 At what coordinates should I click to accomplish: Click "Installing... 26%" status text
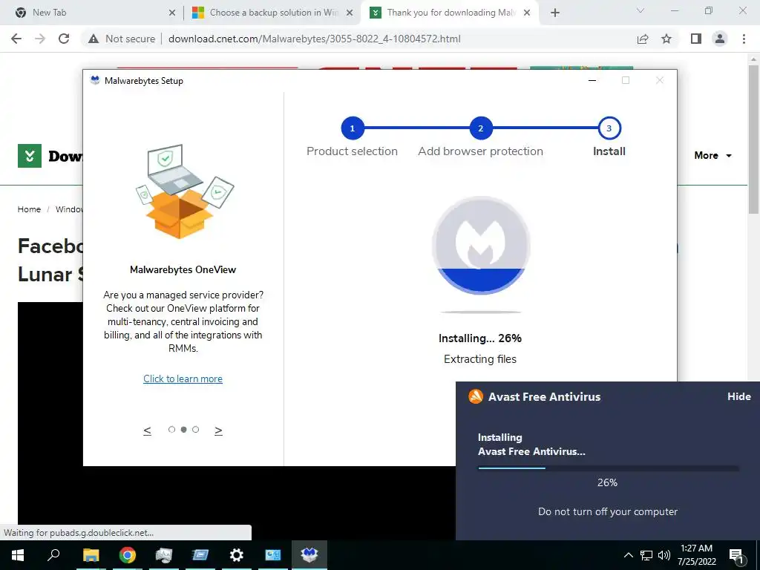480,338
